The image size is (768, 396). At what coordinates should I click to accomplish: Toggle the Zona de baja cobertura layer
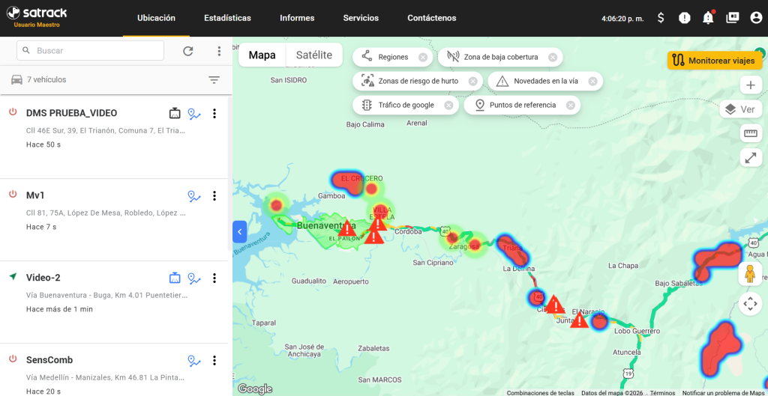500,57
